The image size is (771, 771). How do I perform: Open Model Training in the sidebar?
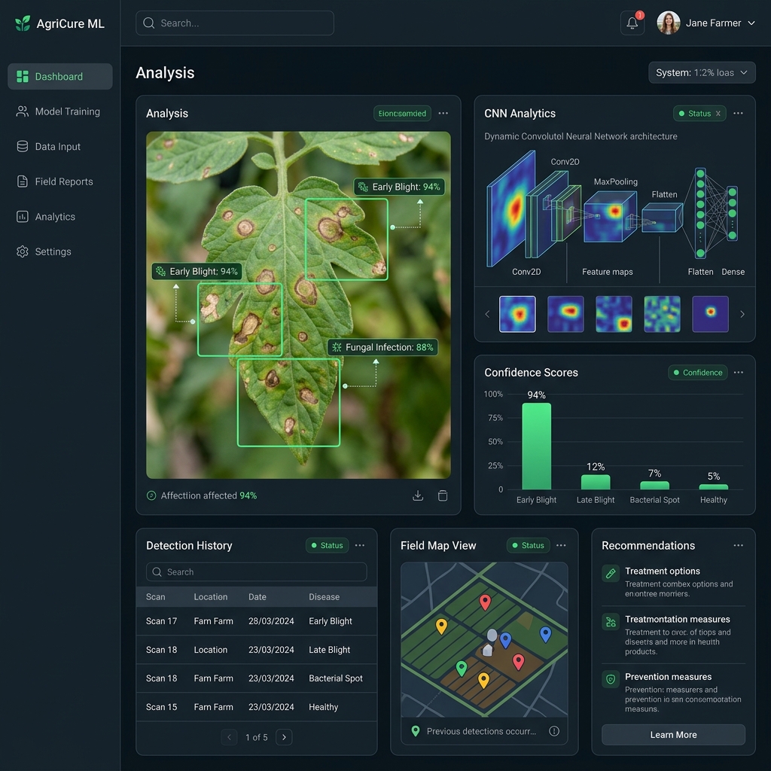pyautogui.click(x=60, y=111)
